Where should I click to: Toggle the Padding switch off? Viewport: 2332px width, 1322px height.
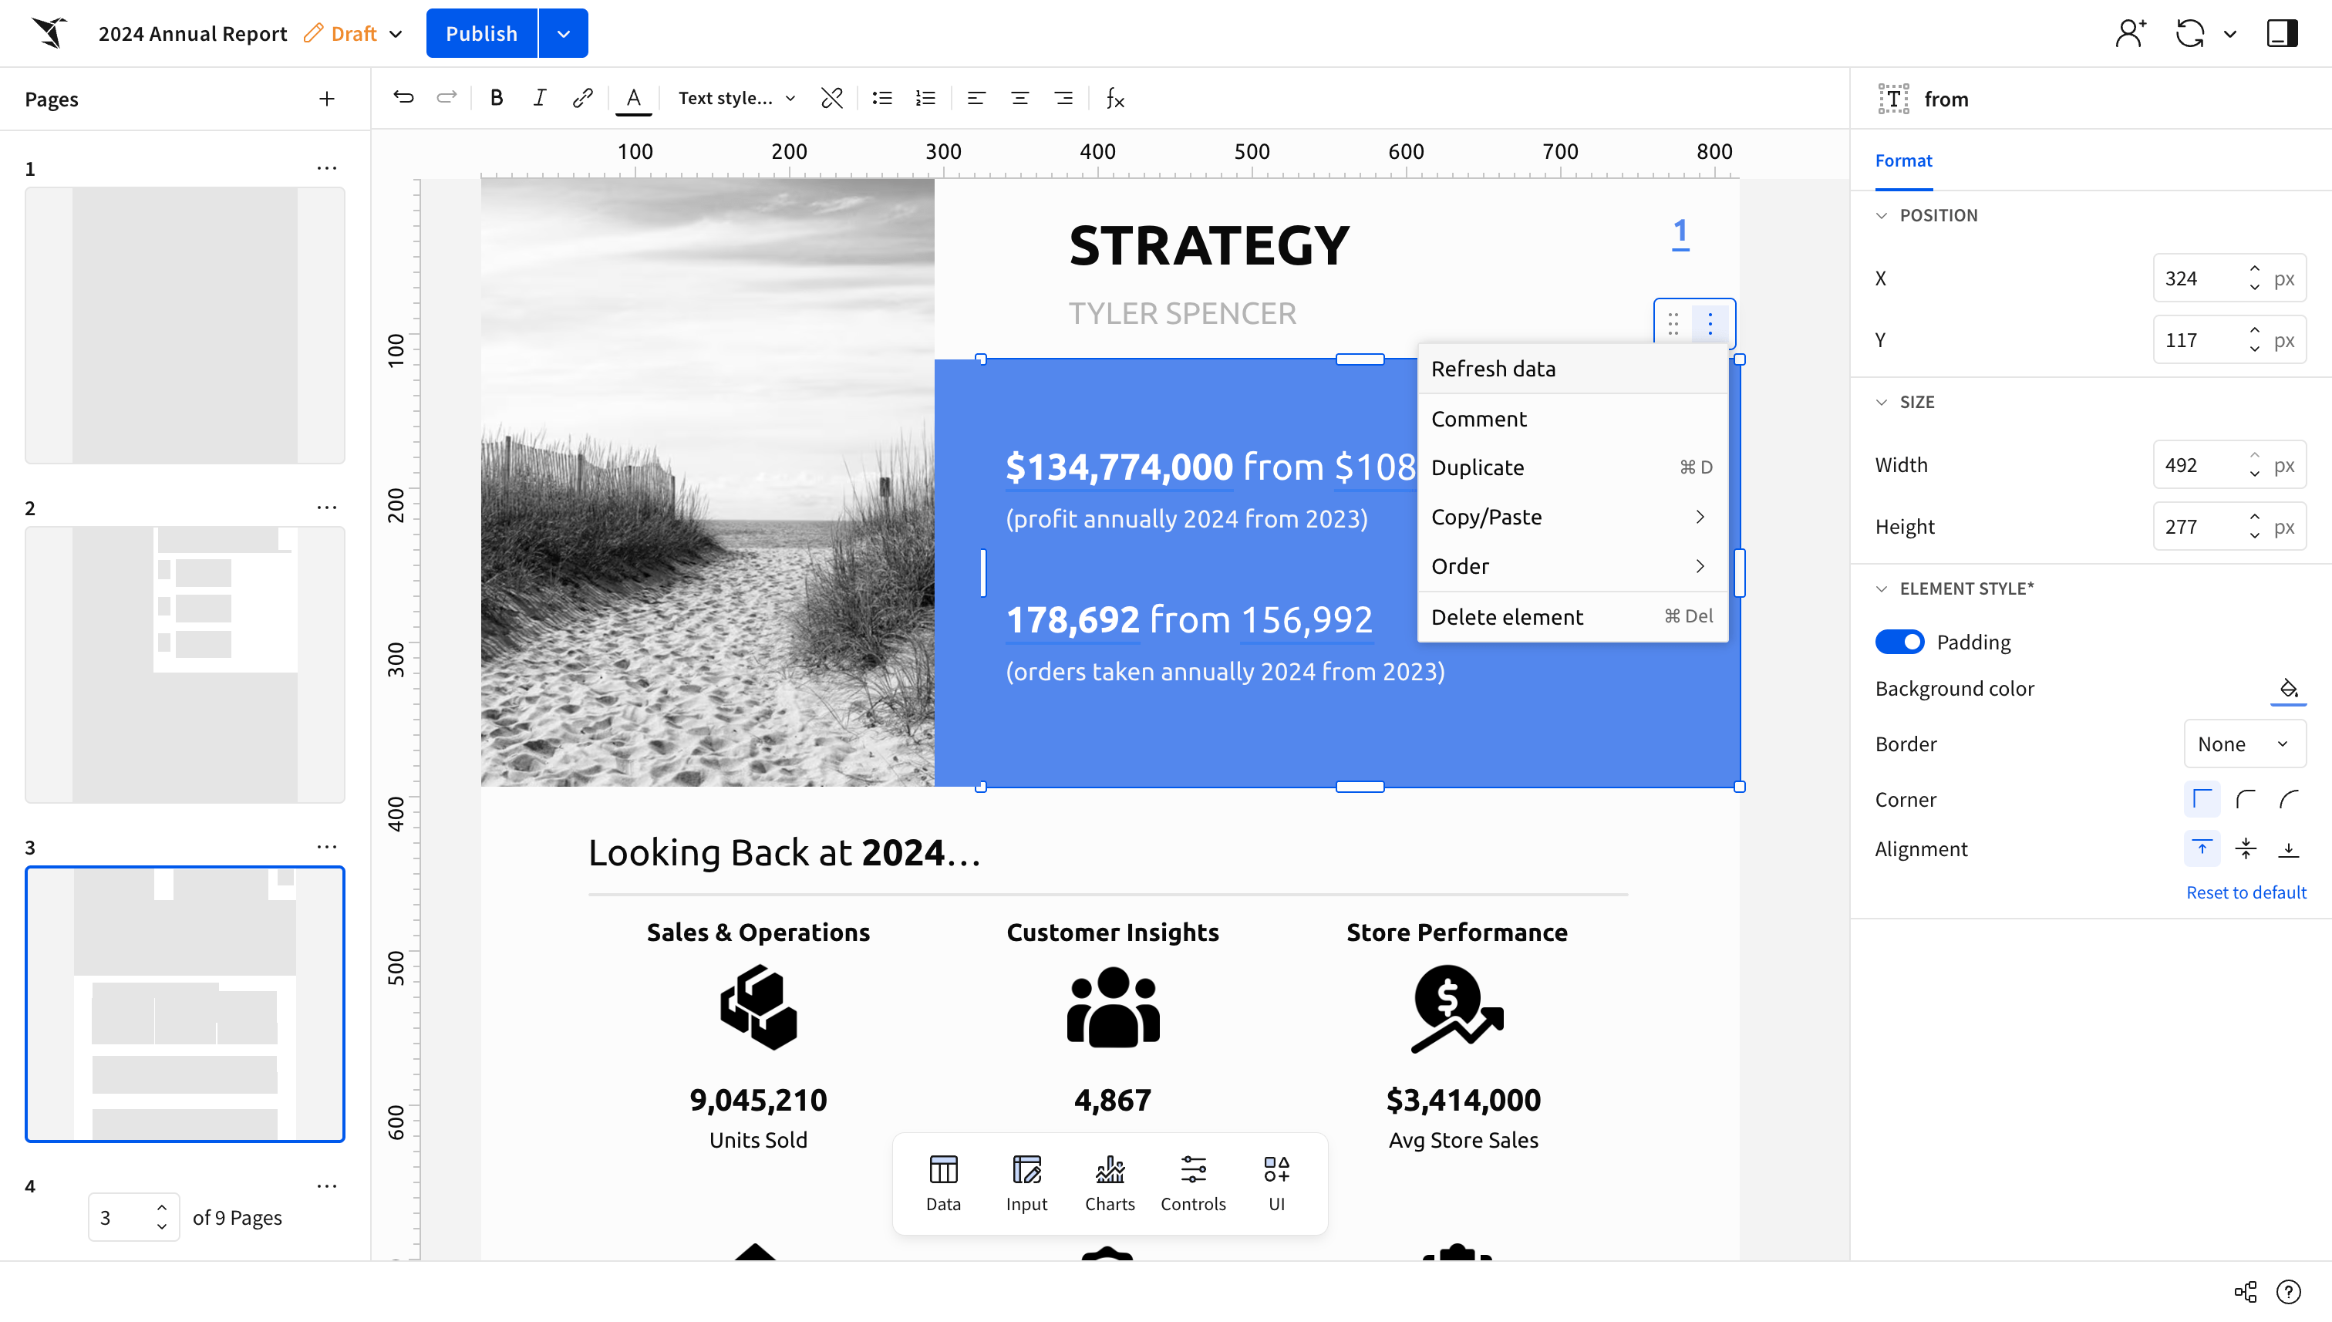pos(1899,642)
